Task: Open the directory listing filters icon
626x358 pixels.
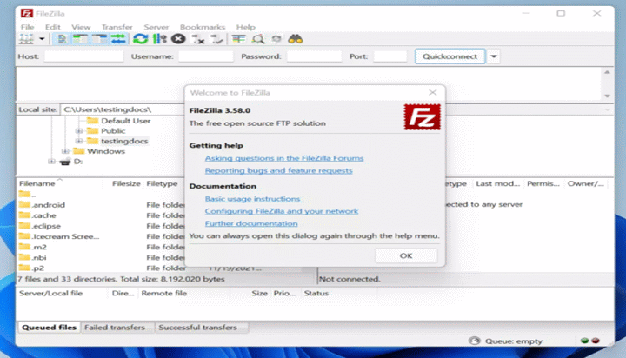Action: [x=239, y=39]
